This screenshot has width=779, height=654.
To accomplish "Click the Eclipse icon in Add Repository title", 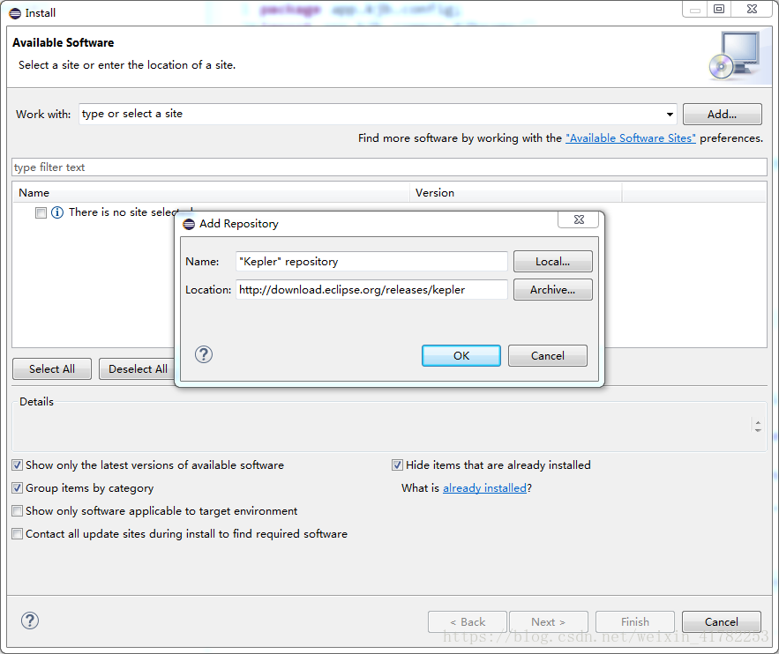I will [189, 224].
